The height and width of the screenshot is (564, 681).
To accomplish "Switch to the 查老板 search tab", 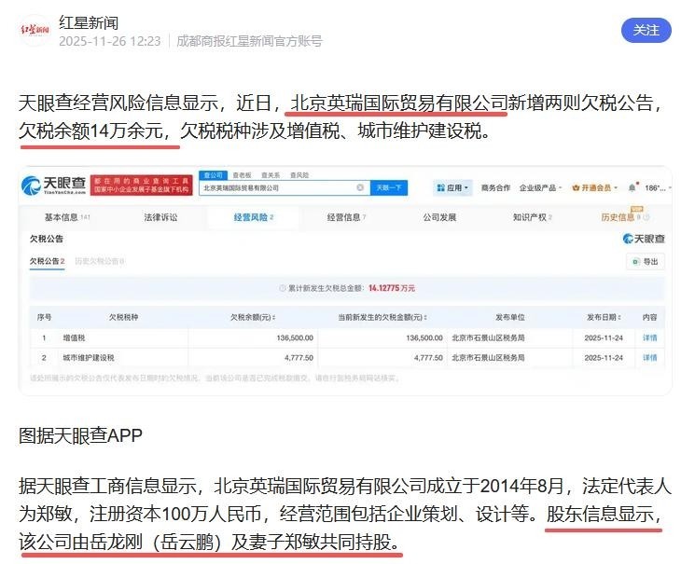I will (243, 174).
